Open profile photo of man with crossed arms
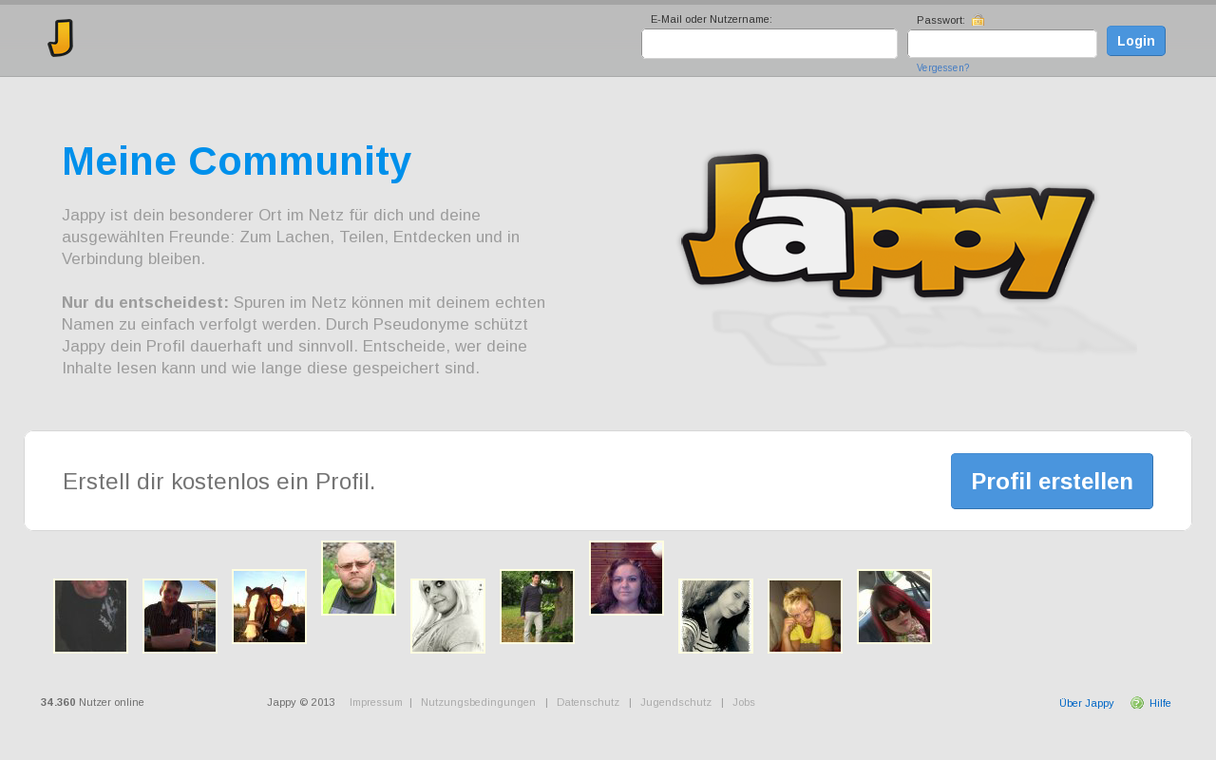 pos(180,617)
